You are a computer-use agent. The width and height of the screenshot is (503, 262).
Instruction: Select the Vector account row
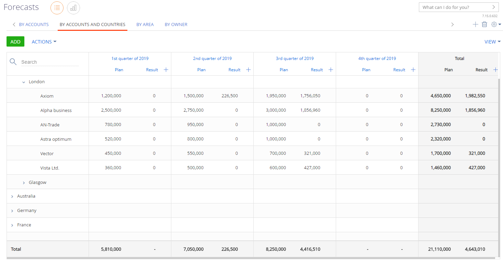(x=252, y=153)
